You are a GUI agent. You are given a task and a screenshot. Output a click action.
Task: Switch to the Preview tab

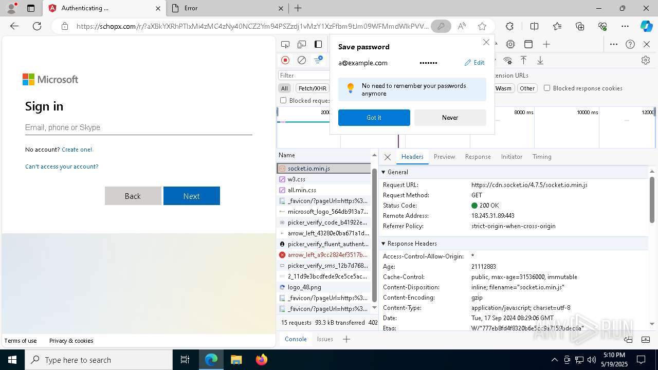[444, 157]
